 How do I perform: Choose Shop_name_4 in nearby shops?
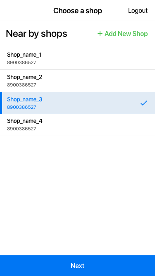point(78,125)
